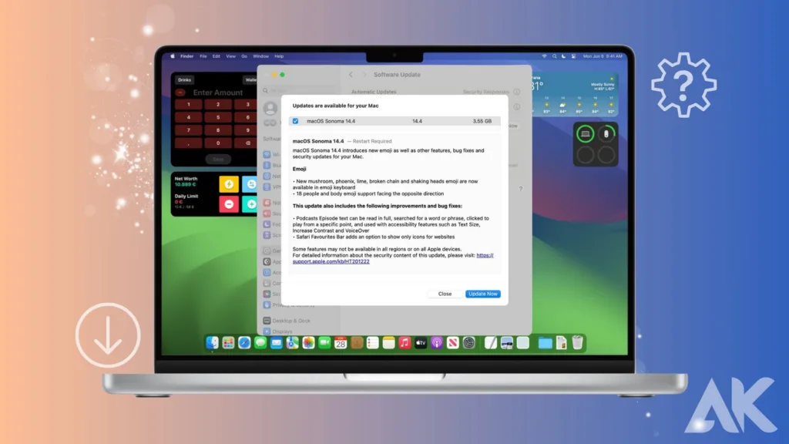Open System Settings from the Dock

tap(469, 343)
